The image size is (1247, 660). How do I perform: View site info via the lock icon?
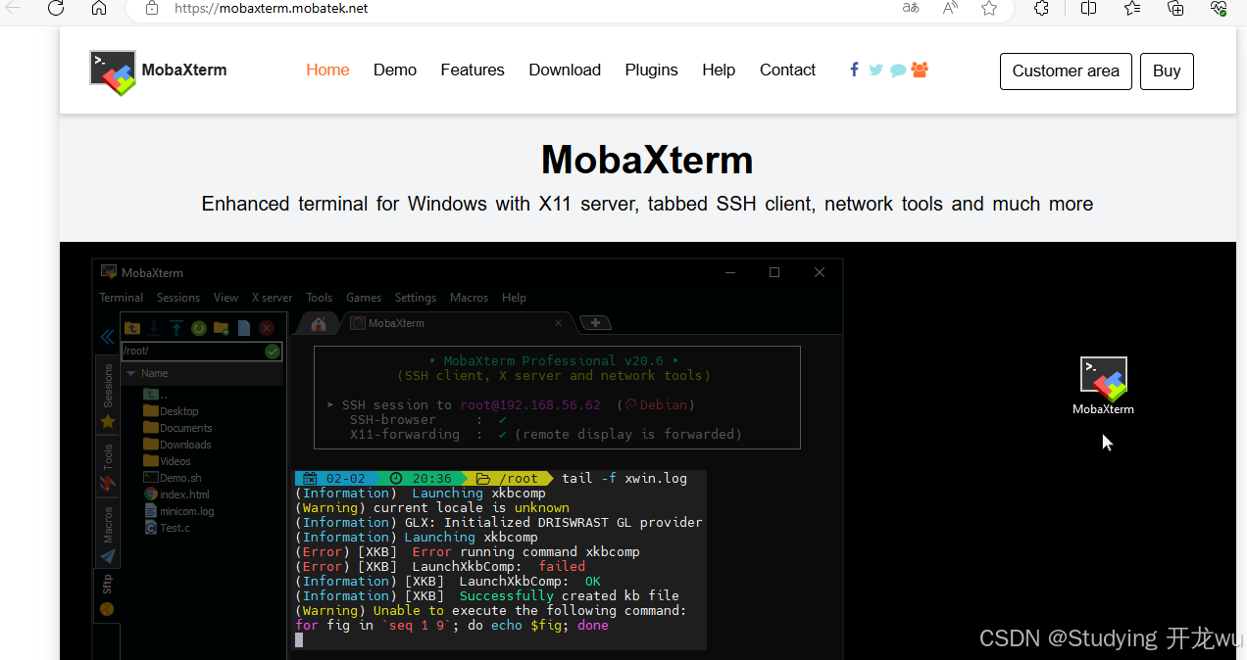pyautogui.click(x=151, y=8)
